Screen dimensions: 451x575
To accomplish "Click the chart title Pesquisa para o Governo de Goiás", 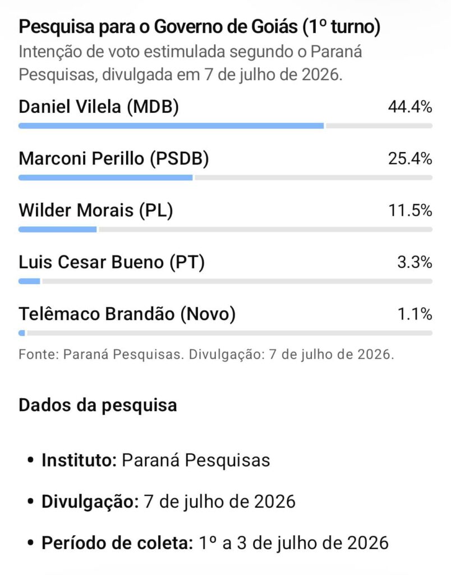I will tap(199, 27).
